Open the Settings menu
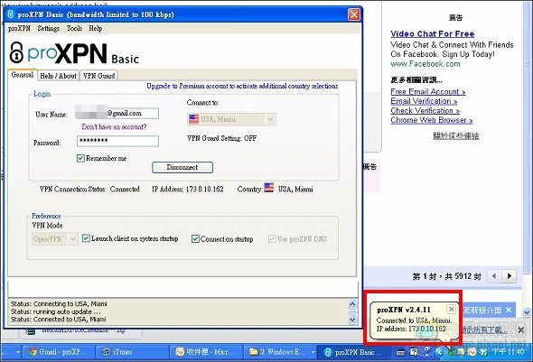Image resolution: width=533 pixels, height=362 pixels. point(49,29)
